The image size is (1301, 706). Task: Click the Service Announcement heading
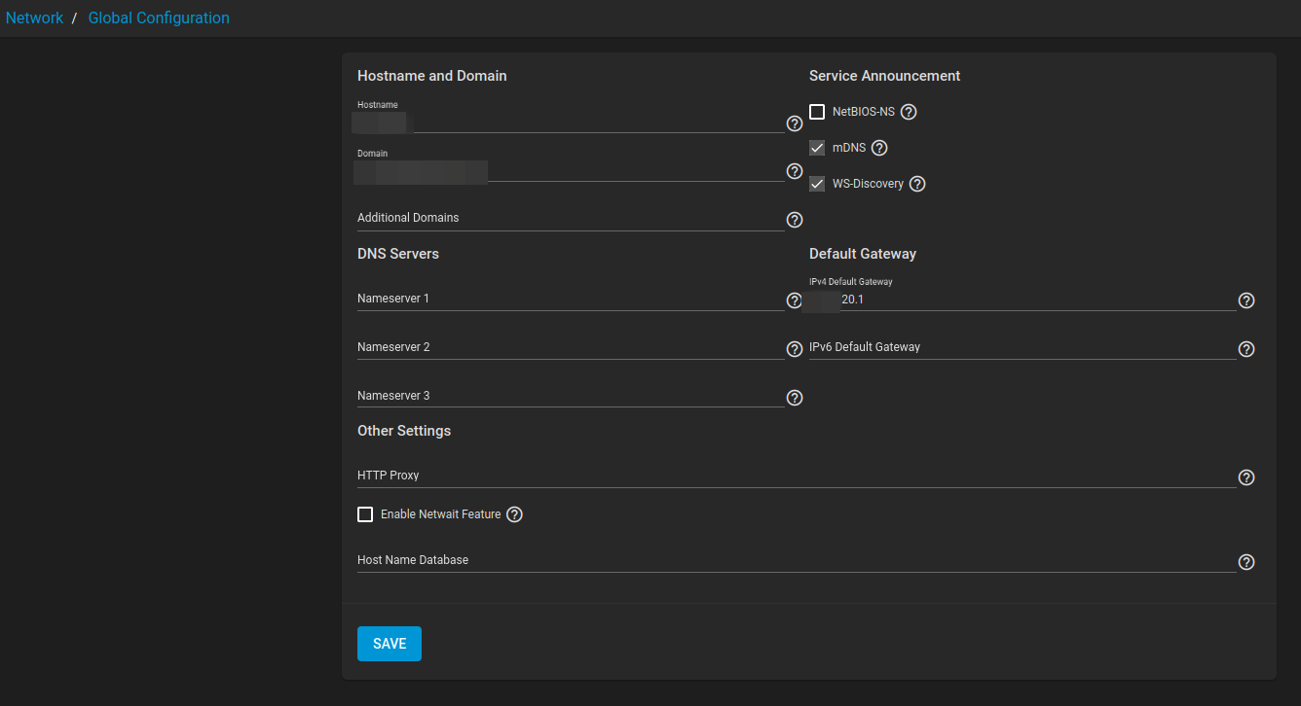[885, 76]
